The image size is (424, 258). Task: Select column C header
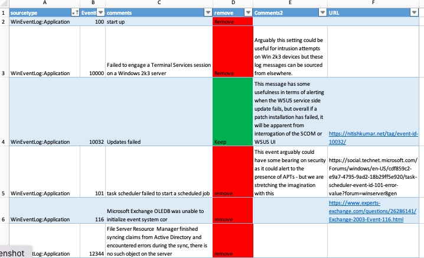tap(159, 3)
